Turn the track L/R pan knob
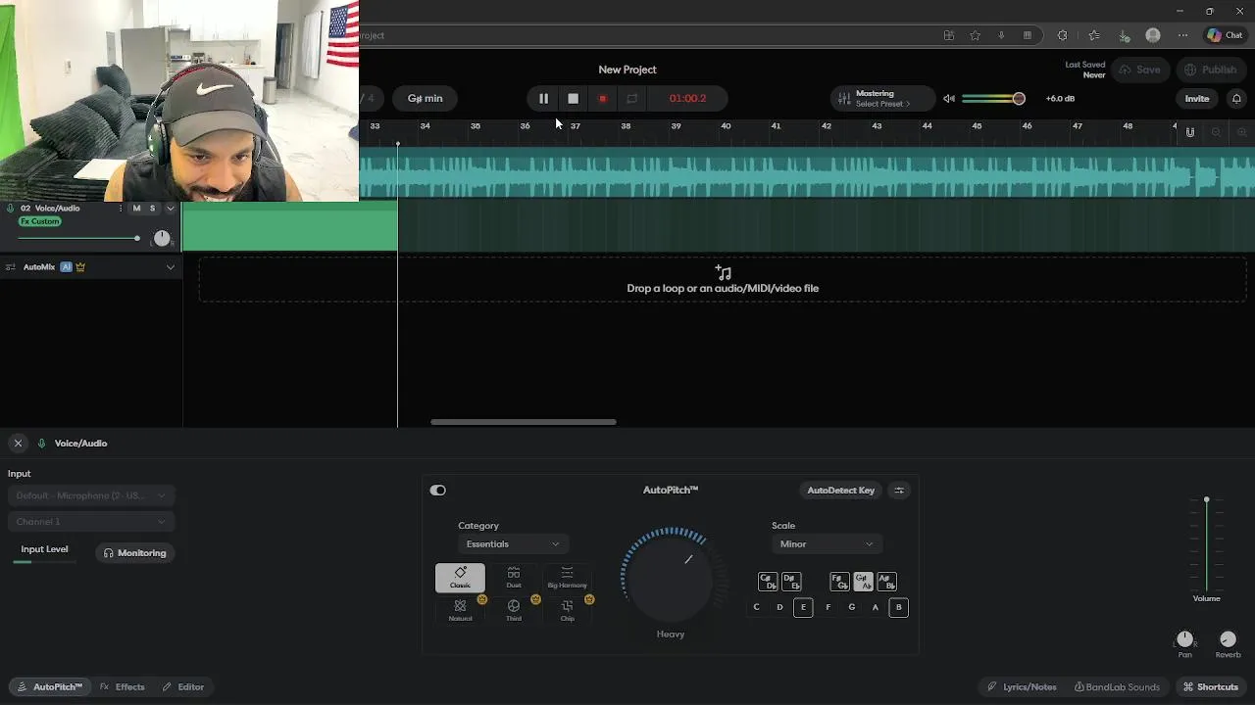Image resolution: width=1255 pixels, height=705 pixels. click(x=162, y=238)
